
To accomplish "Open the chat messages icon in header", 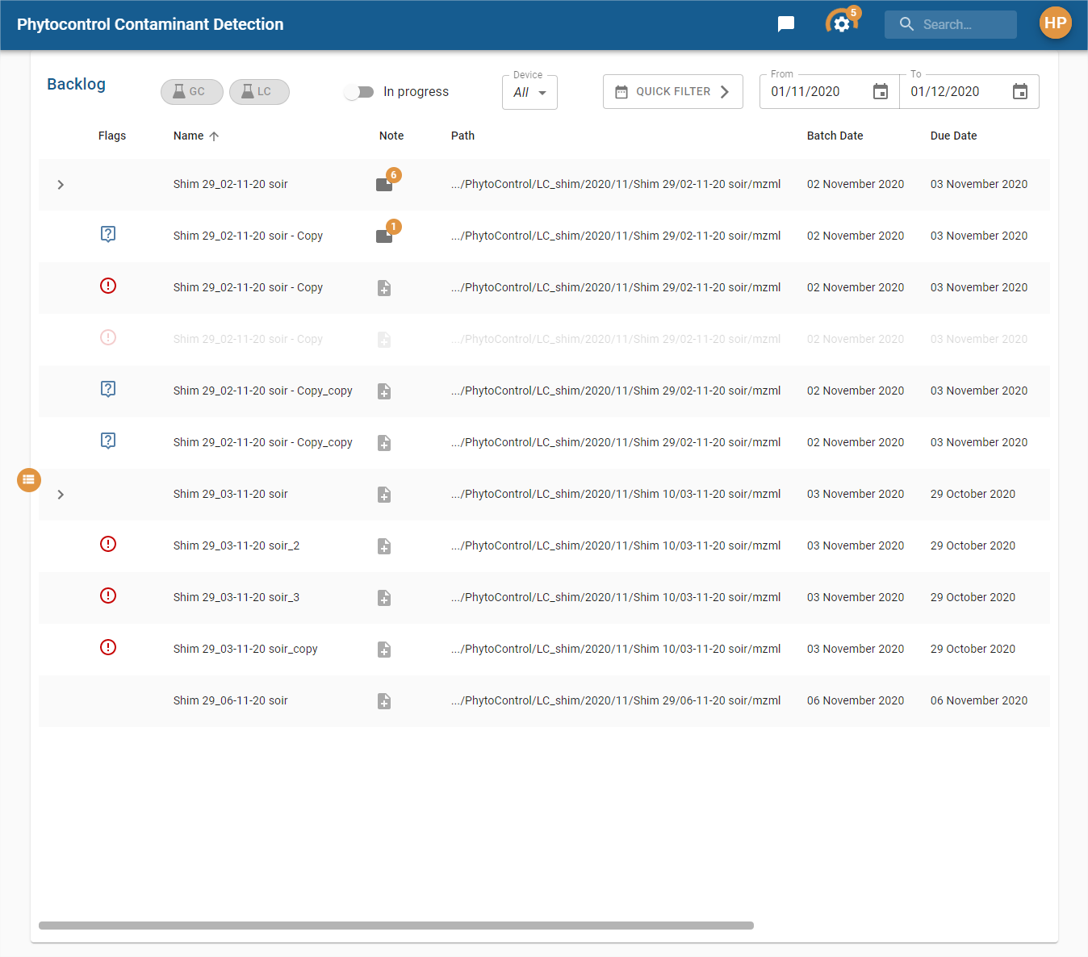I will 785,24.
